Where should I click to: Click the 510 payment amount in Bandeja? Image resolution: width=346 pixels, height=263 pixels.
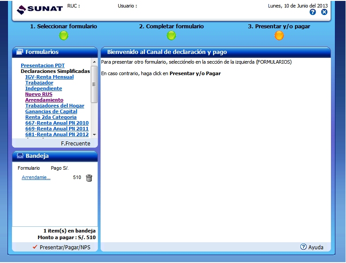click(77, 177)
